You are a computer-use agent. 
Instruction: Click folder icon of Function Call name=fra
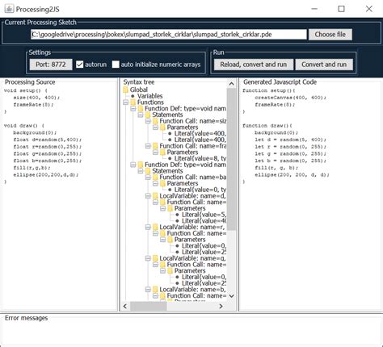(155, 146)
